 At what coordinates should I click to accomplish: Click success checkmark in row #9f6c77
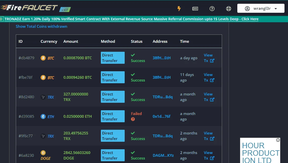point(133,133)
